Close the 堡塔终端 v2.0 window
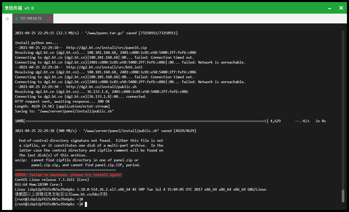Image resolution: width=349 pixels, height=212 pixels. click(341, 8)
